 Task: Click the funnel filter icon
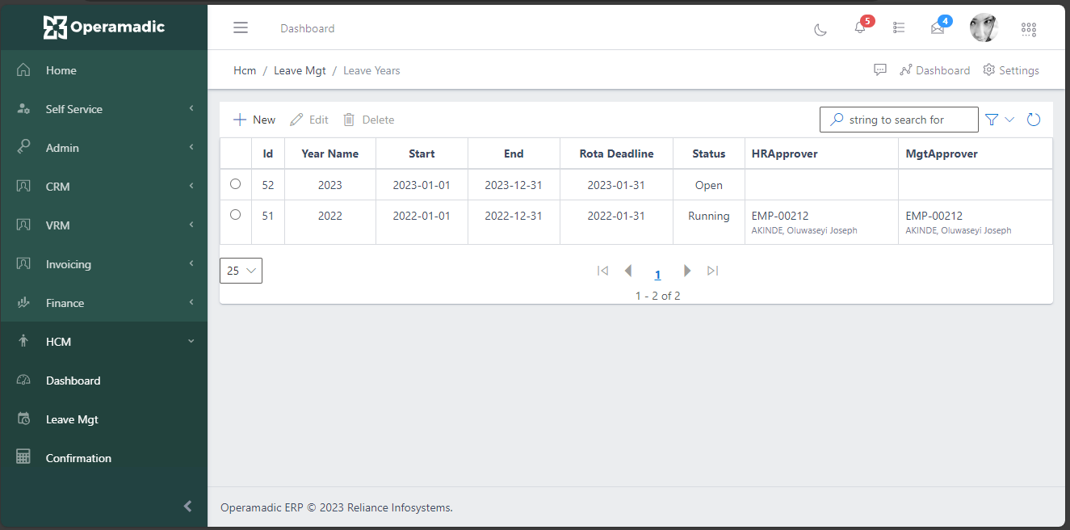point(992,120)
